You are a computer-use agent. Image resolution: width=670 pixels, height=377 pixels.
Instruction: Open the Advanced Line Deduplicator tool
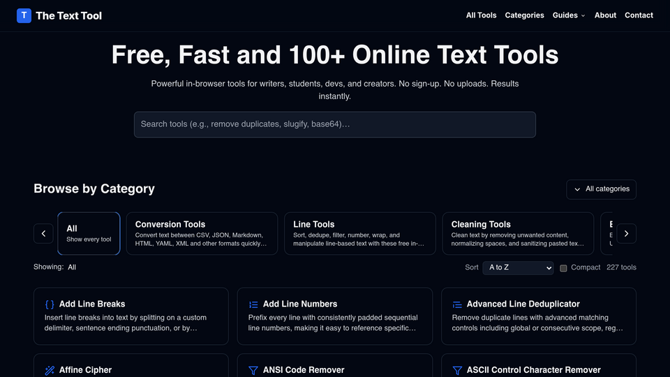[x=538, y=316]
